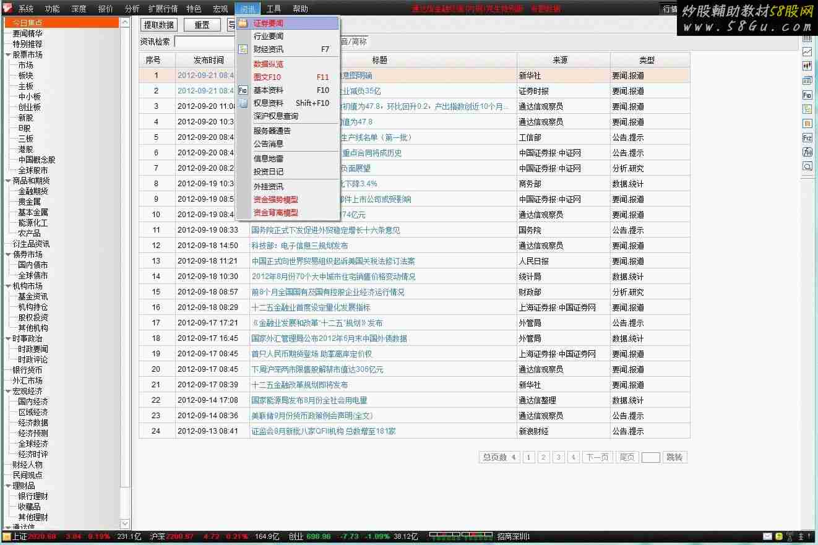Open 投资日记 from the menu

click(x=288, y=171)
